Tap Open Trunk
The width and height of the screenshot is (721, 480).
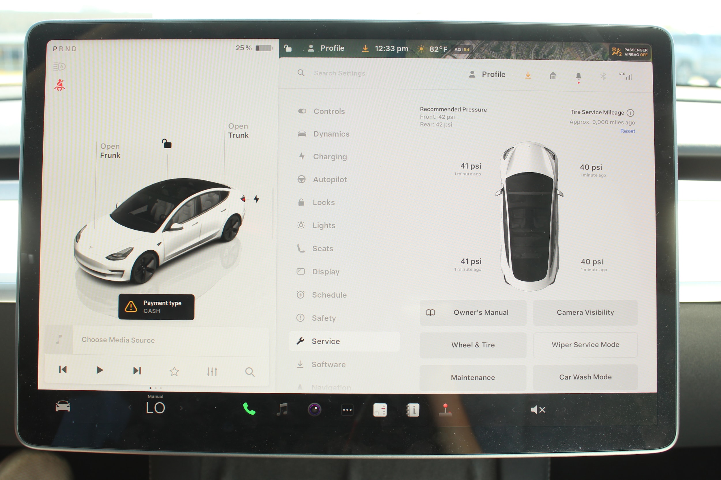click(238, 131)
